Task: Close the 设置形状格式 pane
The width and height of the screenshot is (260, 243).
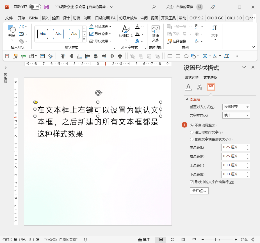Action: (253, 67)
